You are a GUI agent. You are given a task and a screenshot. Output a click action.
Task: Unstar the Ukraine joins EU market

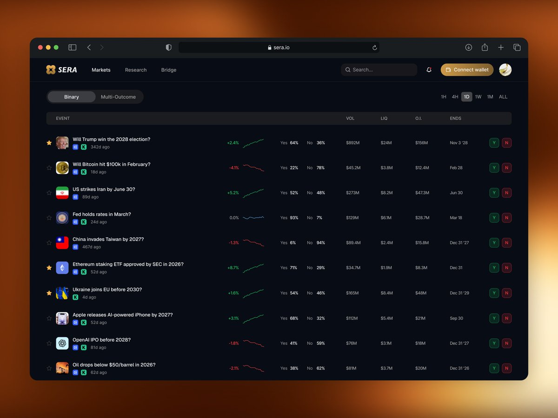click(x=49, y=293)
